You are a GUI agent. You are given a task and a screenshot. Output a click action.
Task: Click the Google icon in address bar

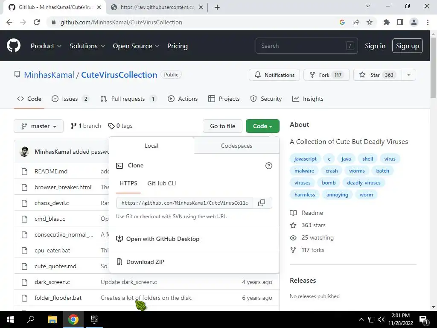tap(342, 22)
